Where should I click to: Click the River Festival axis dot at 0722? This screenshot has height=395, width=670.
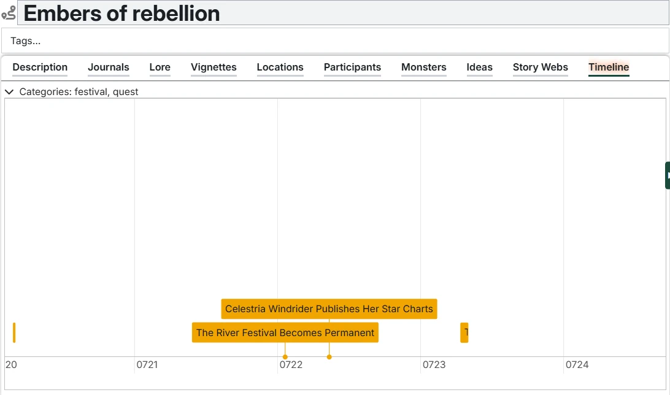coord(285,357)
